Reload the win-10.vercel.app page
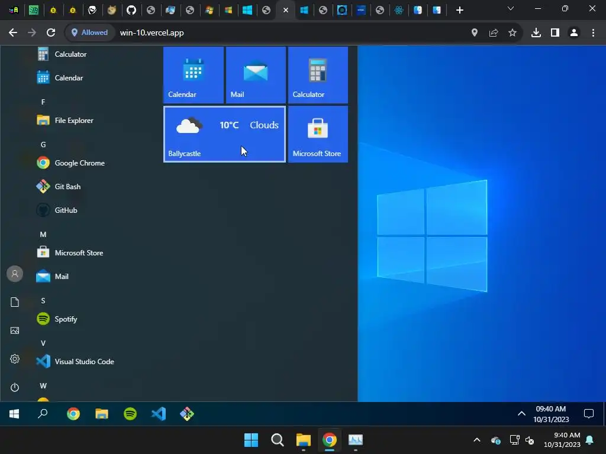Viewport: 606px width, 454px height. 51,33
